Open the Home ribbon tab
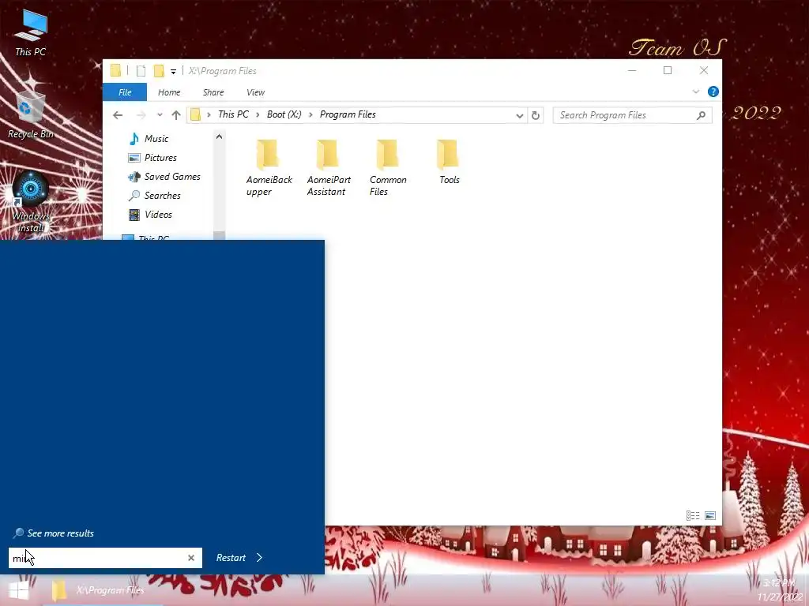The image size is (809, 606). point(169,92)
